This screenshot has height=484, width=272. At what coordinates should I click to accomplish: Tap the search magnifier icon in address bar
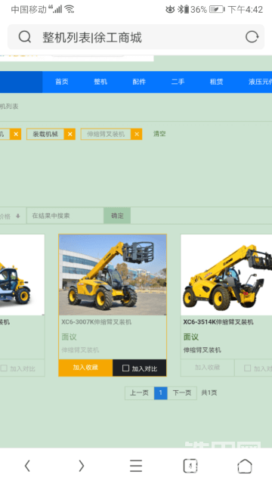25,37
